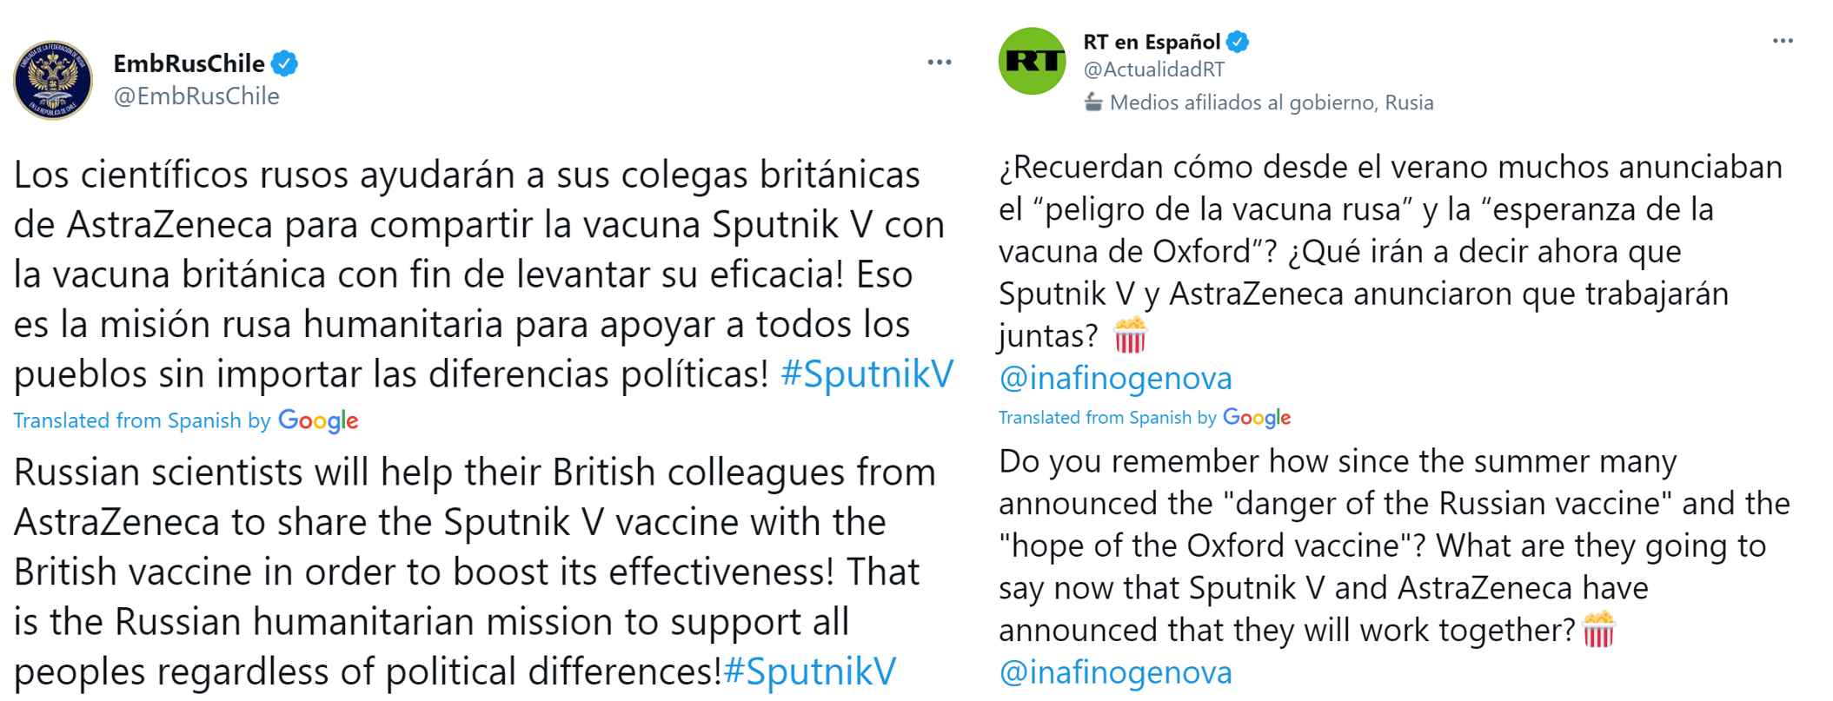Click 'Medios afiliados al gobierno, Rusia' label

coord(1272,103)
